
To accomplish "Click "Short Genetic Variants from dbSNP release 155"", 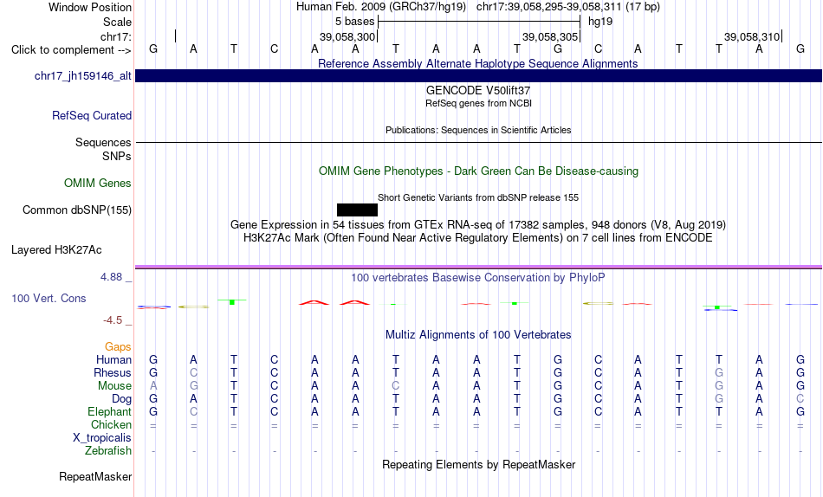I will [478, 198].
